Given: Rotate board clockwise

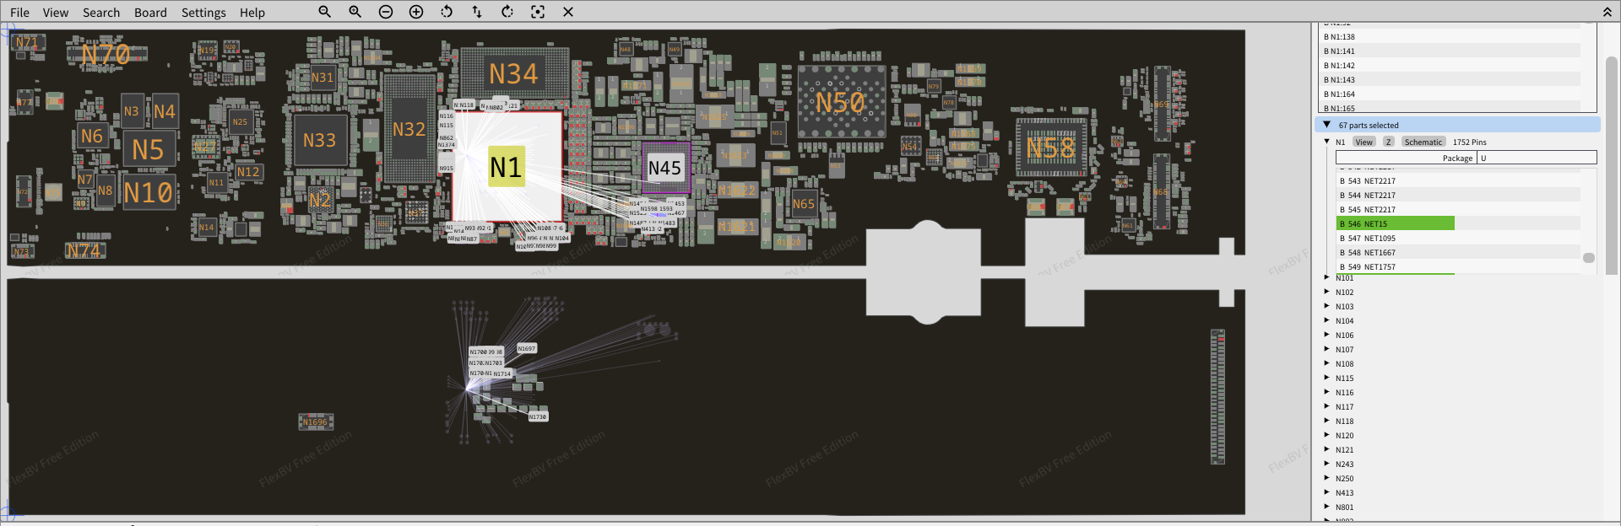Looking at the screenshot, I should point(507,12).
